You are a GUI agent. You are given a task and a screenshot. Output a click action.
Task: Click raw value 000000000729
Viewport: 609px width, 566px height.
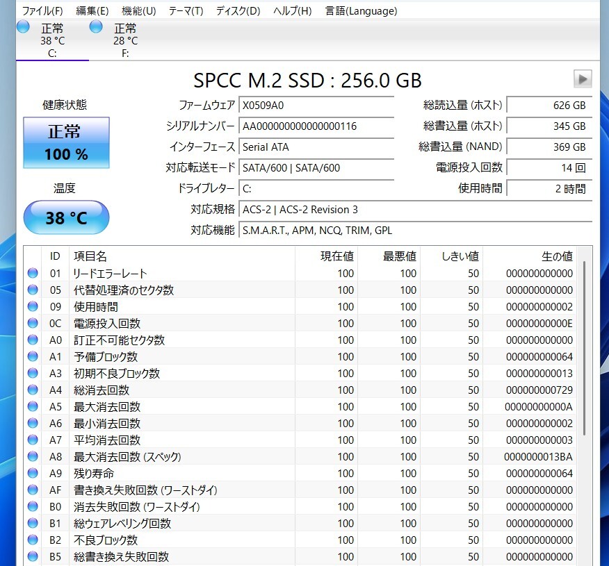pos(539,390)
